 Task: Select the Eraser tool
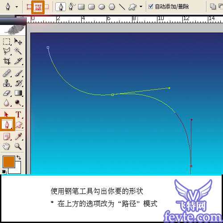[7, 93]
